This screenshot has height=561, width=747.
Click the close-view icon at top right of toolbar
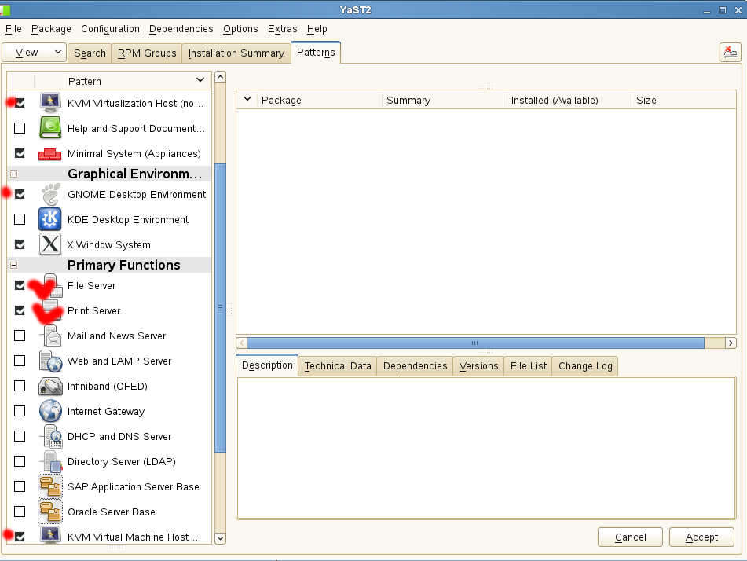point(730,52)
